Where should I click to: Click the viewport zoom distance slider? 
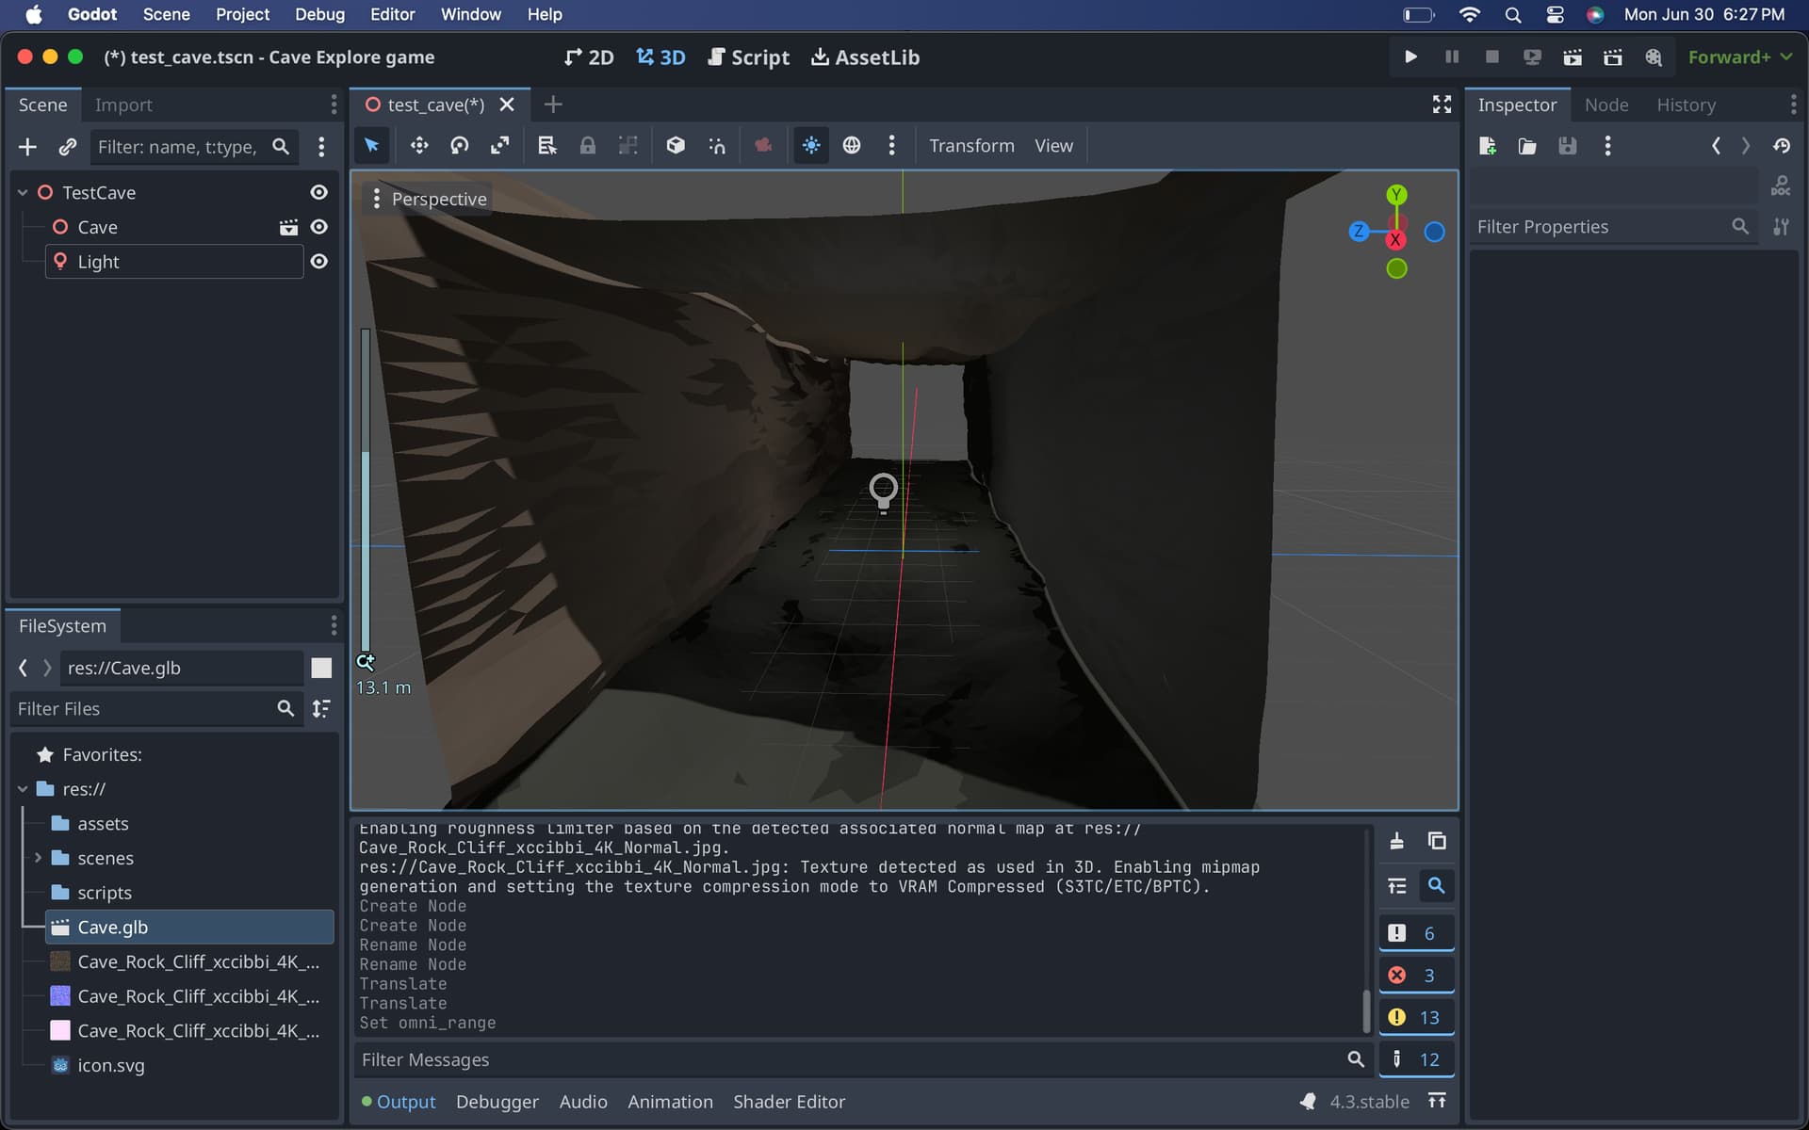pos(366,490)
